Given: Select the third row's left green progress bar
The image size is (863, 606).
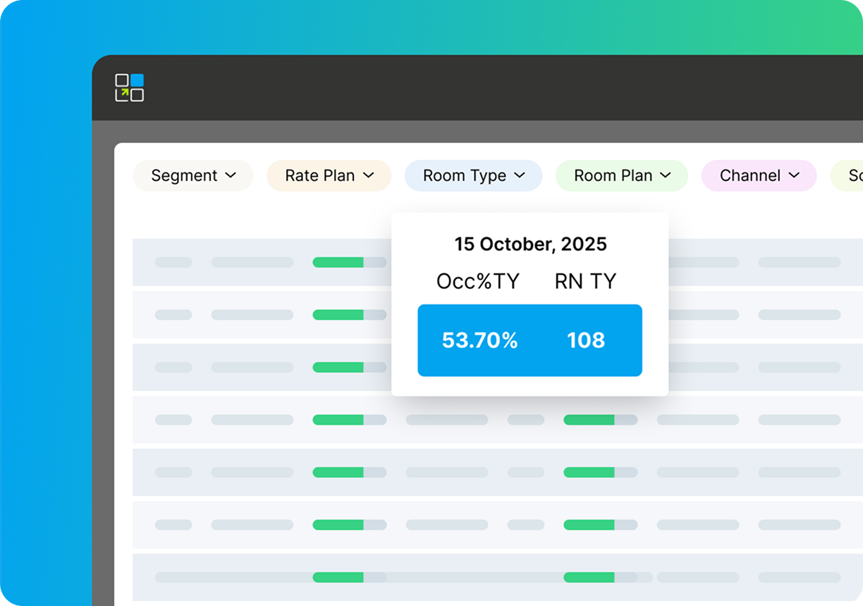Looking at the screenshot, I should (338, 367).
